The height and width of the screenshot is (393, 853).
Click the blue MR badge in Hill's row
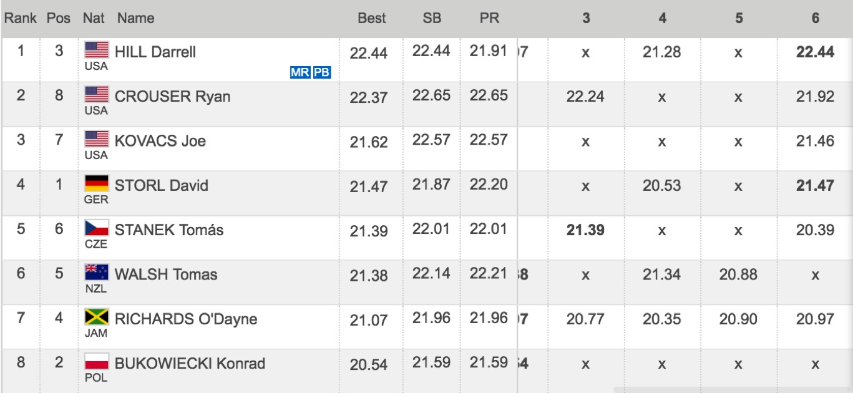point(300,72)
